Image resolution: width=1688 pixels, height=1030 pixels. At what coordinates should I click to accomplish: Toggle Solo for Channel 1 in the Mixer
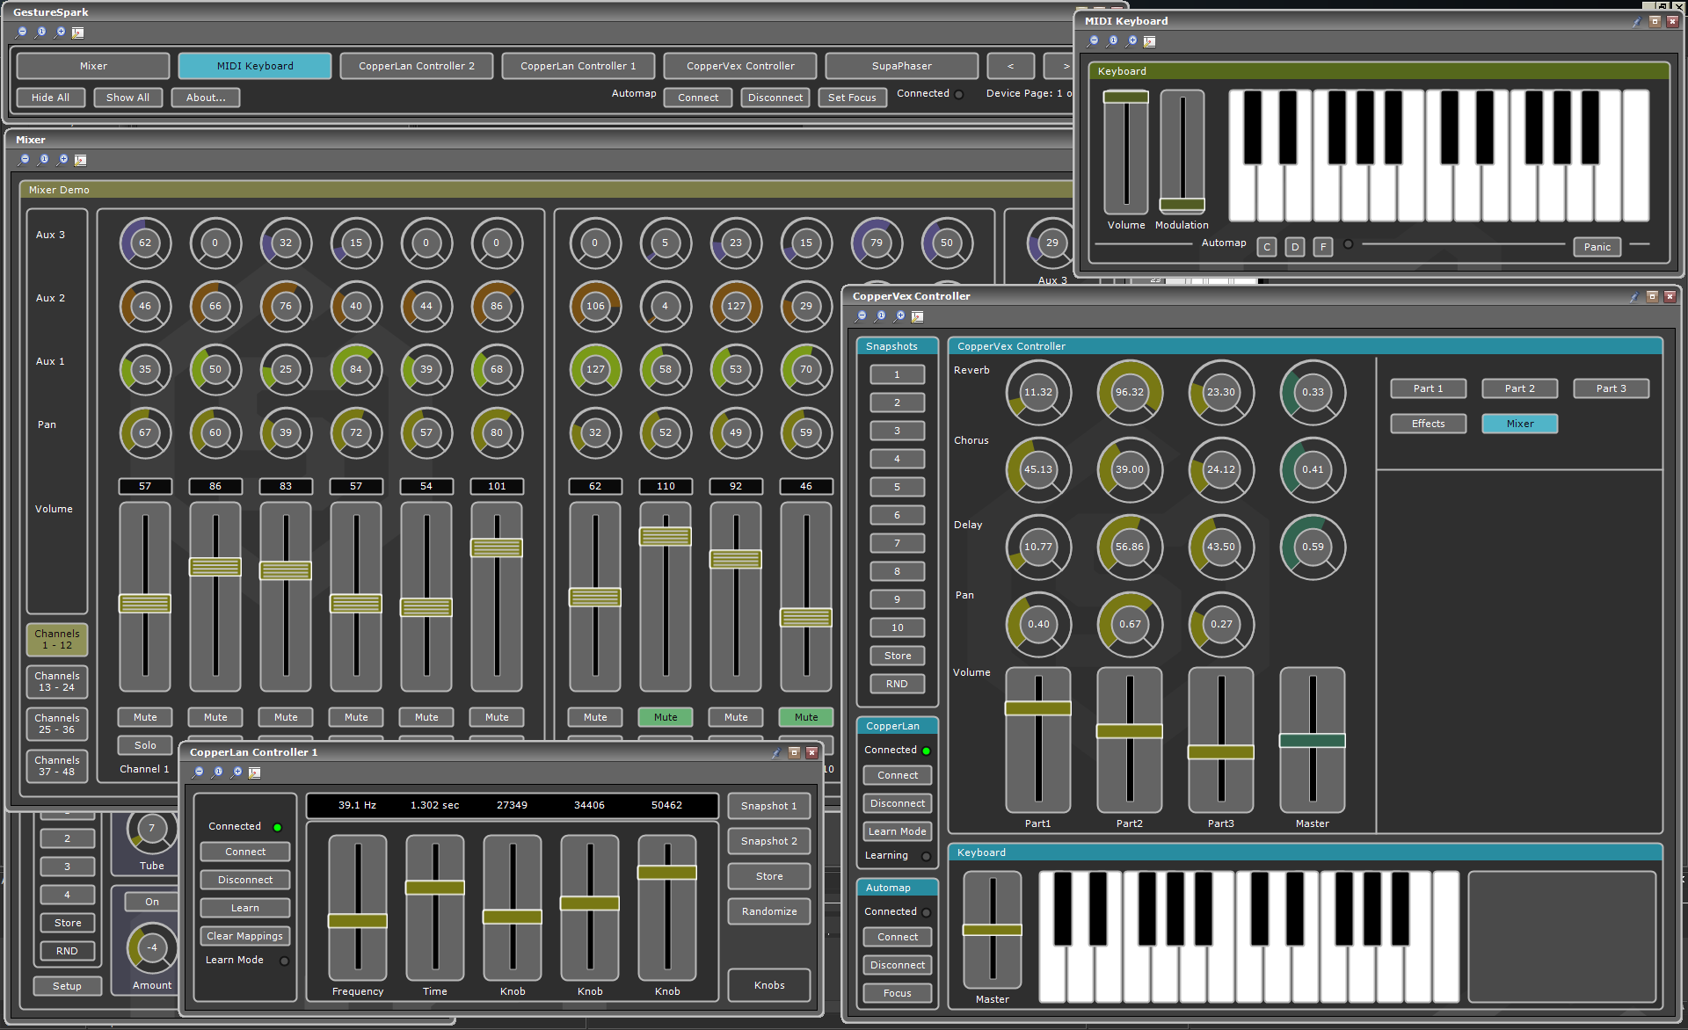[x=145, y=745]
